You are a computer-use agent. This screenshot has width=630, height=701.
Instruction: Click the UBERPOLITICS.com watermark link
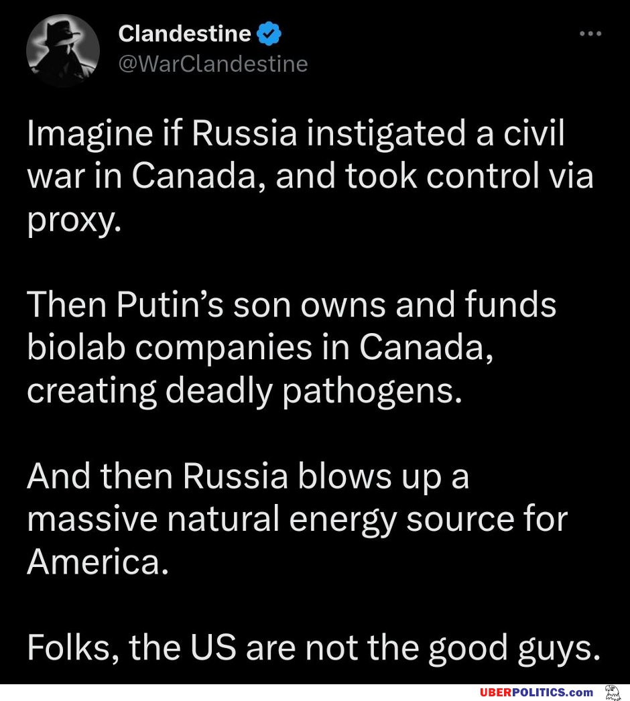tap(536, 692)
